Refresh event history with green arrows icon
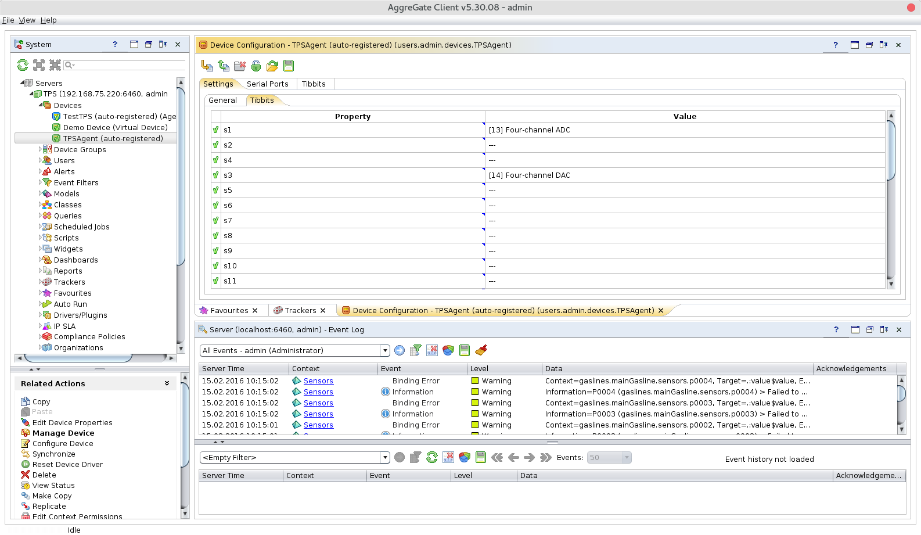Screen dimensions: 921x535 (432, 457)
